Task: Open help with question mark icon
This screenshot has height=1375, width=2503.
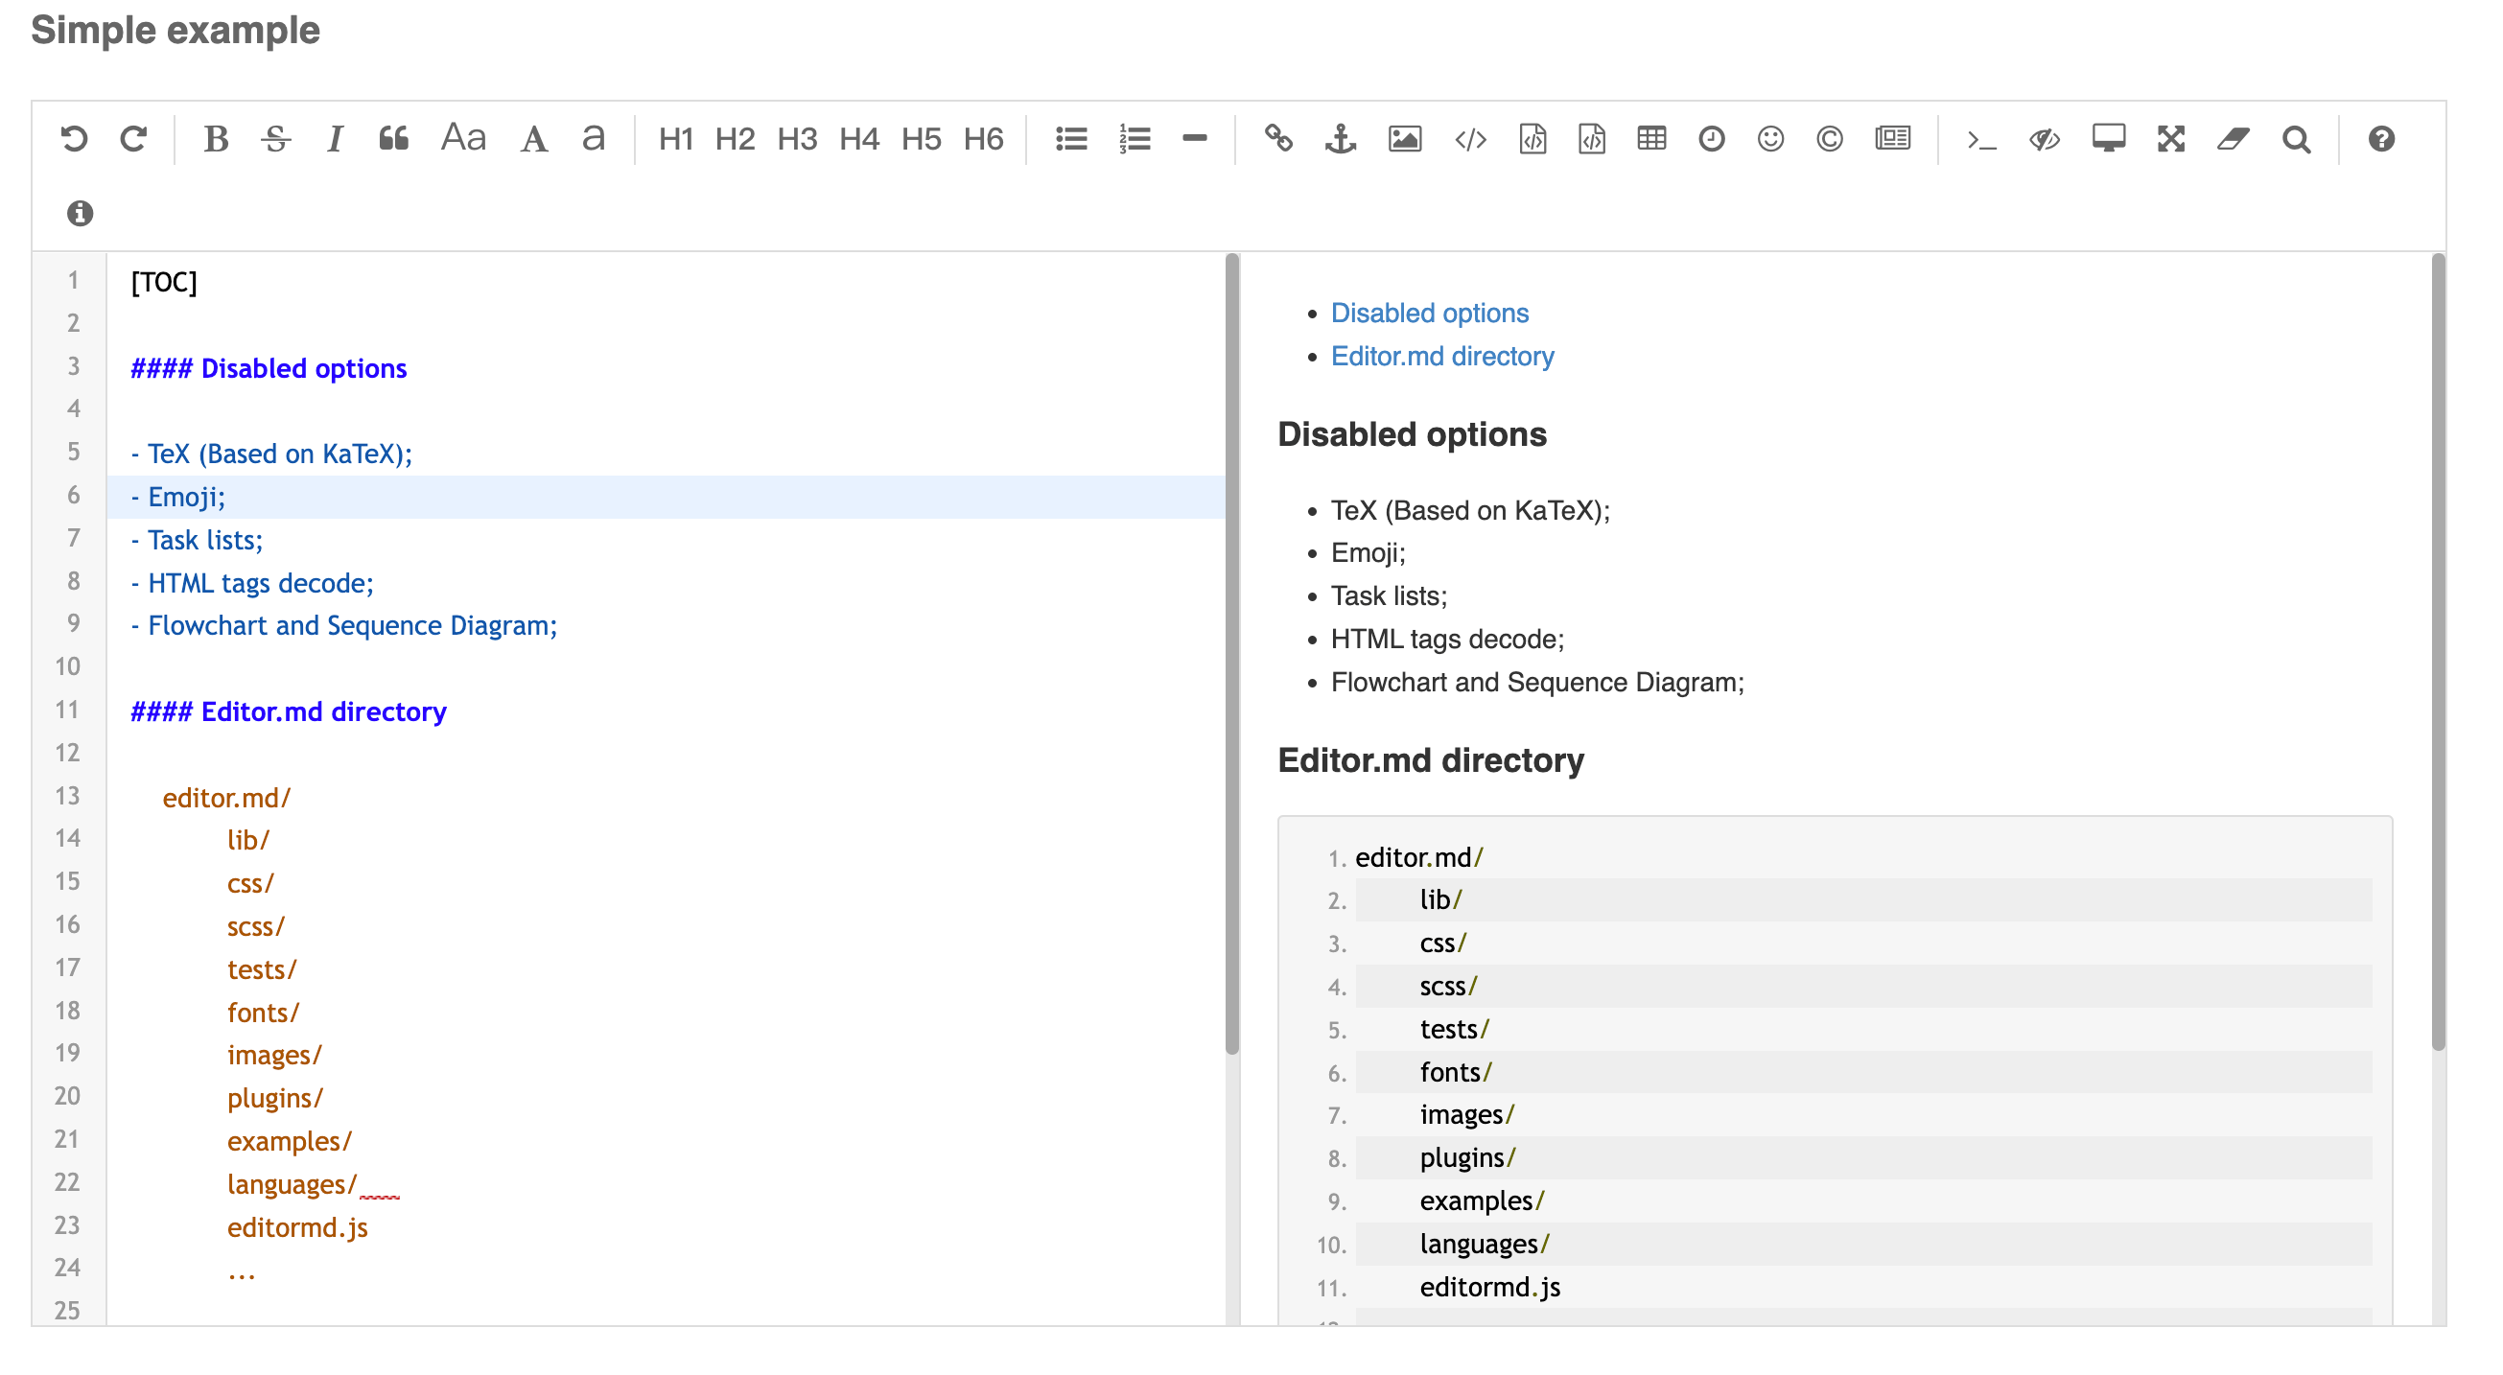Action: point(2380,139)
